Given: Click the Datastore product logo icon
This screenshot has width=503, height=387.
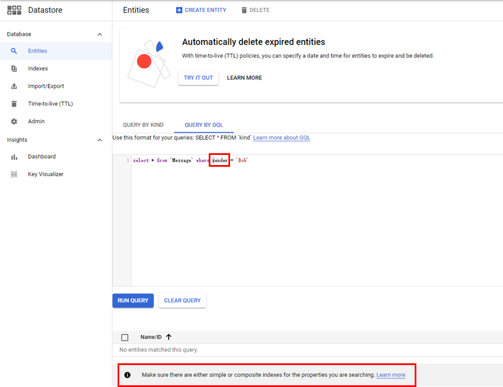Looking at the screenshot, I should 14,10.
